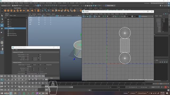Screen dimensions: 170x95
Task: Toggle UV Editor wireframe display icon
Action: 84,16
